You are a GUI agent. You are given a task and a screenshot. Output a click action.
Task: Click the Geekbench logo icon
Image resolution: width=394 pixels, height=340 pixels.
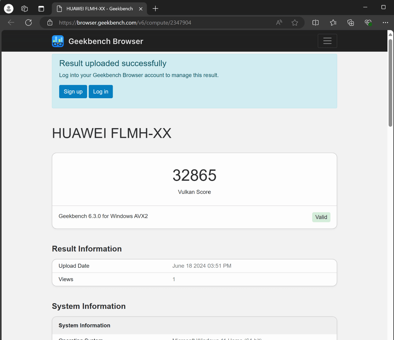58,41
